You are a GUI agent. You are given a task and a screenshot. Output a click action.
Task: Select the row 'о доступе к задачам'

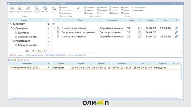[116, 37]
